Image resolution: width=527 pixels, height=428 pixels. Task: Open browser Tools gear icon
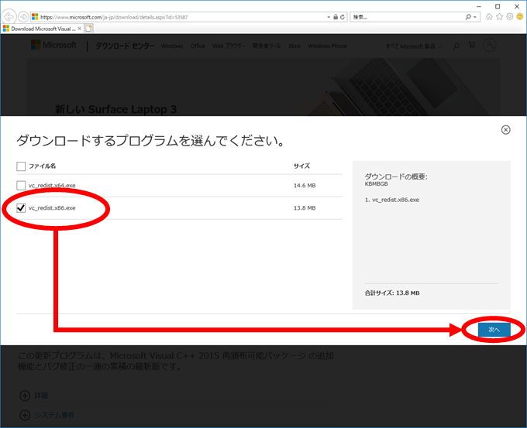tap(510, 16)
